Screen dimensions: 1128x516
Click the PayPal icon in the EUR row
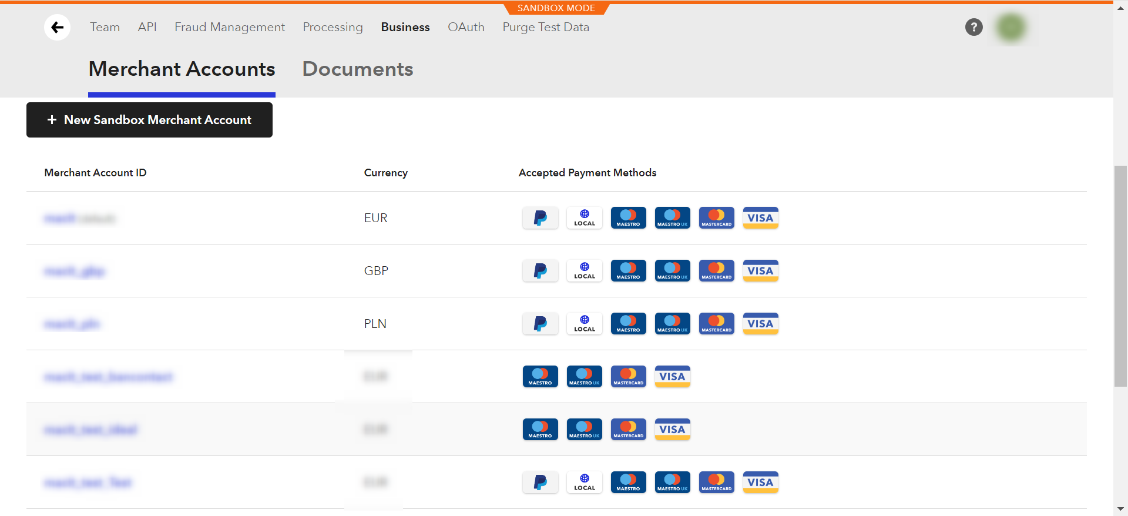[540, 218]
